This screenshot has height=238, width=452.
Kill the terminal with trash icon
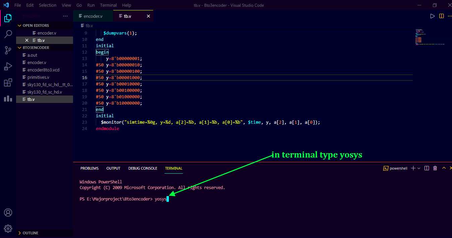coord(435,168)
